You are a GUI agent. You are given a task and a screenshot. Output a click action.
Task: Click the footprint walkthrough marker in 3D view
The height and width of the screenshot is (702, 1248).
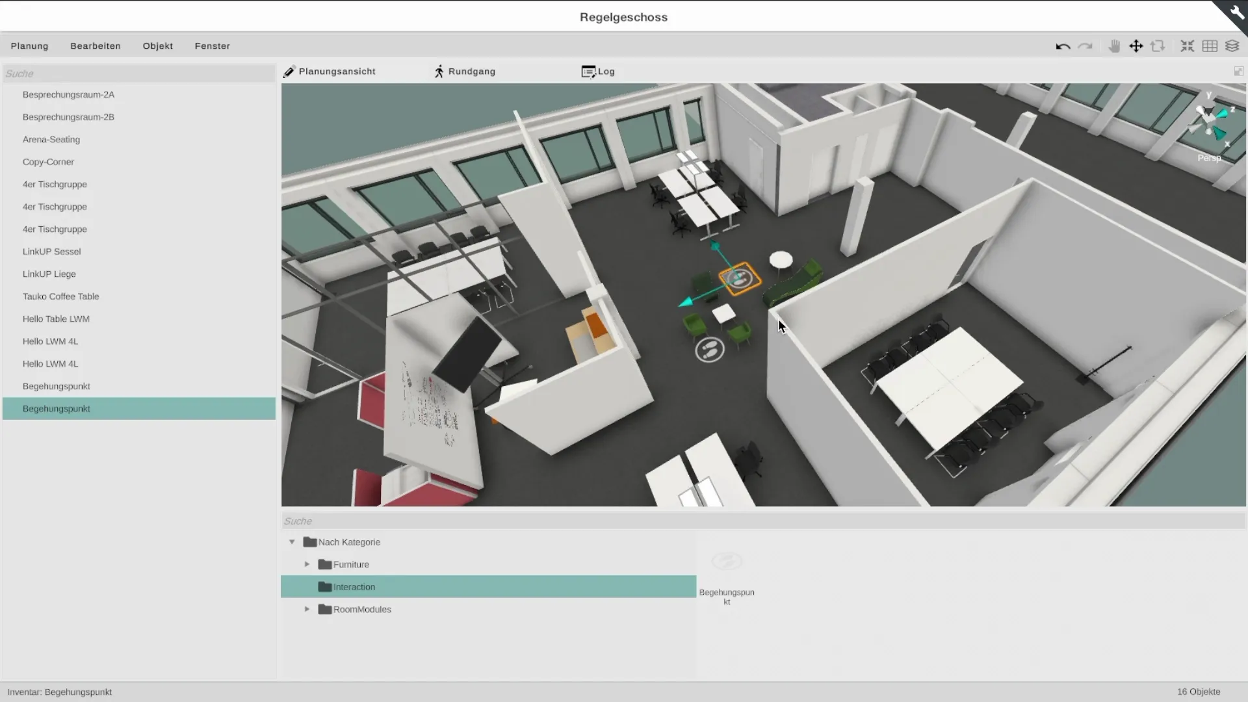[710, 350]
